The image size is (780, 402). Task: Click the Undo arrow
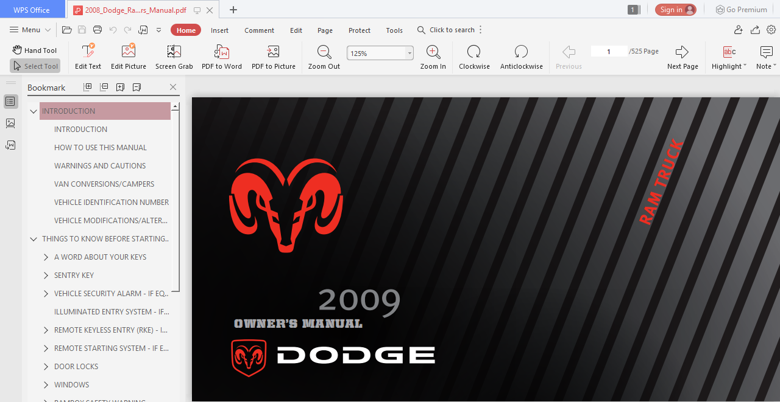113,30
